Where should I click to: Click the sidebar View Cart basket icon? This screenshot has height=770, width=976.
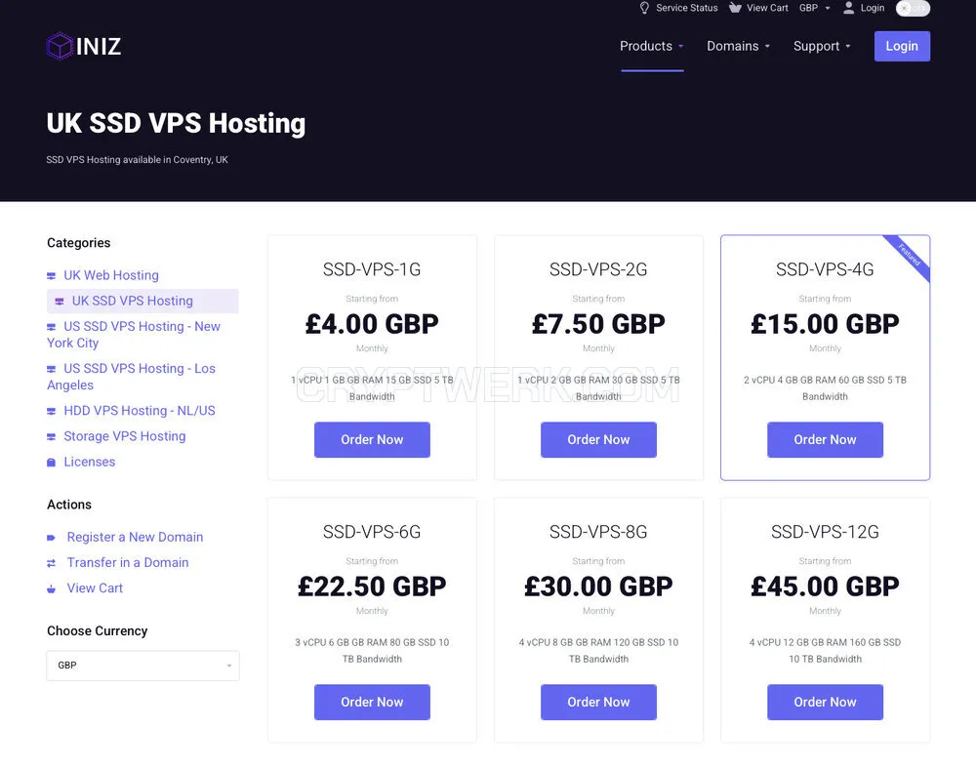click(51, 588)
